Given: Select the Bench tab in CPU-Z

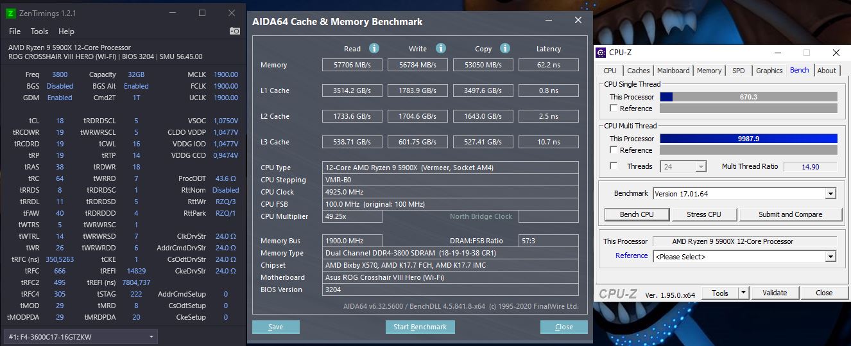Looking at the screenshot, I should [800, 70].
